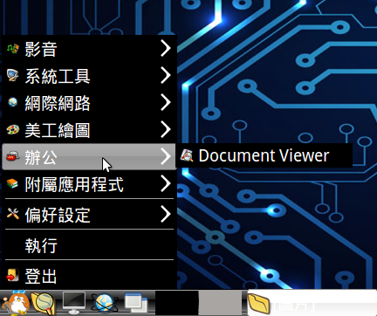Select the 執行 menu entry
Viewport: 377px width, 316px height.
tap(90, 245)
